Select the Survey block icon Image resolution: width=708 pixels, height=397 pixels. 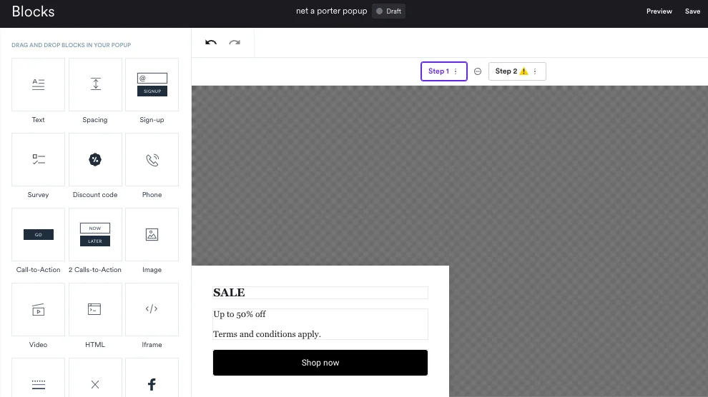(39, 159)
